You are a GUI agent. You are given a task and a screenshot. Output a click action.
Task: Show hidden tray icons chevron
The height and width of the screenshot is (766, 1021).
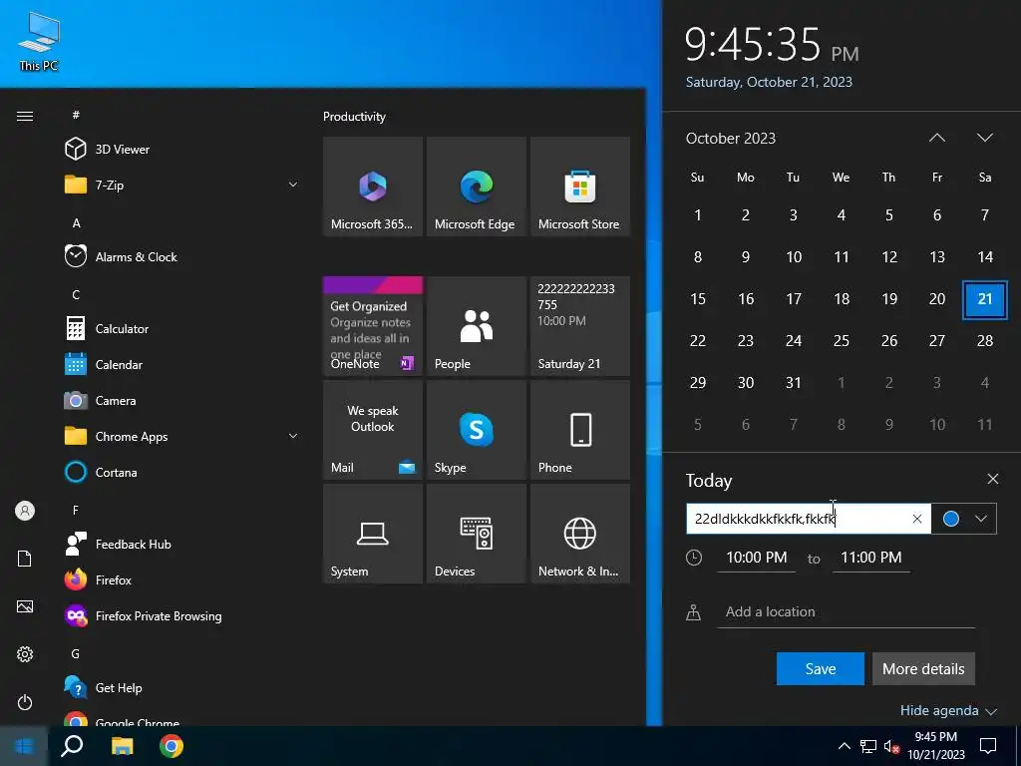844,746
